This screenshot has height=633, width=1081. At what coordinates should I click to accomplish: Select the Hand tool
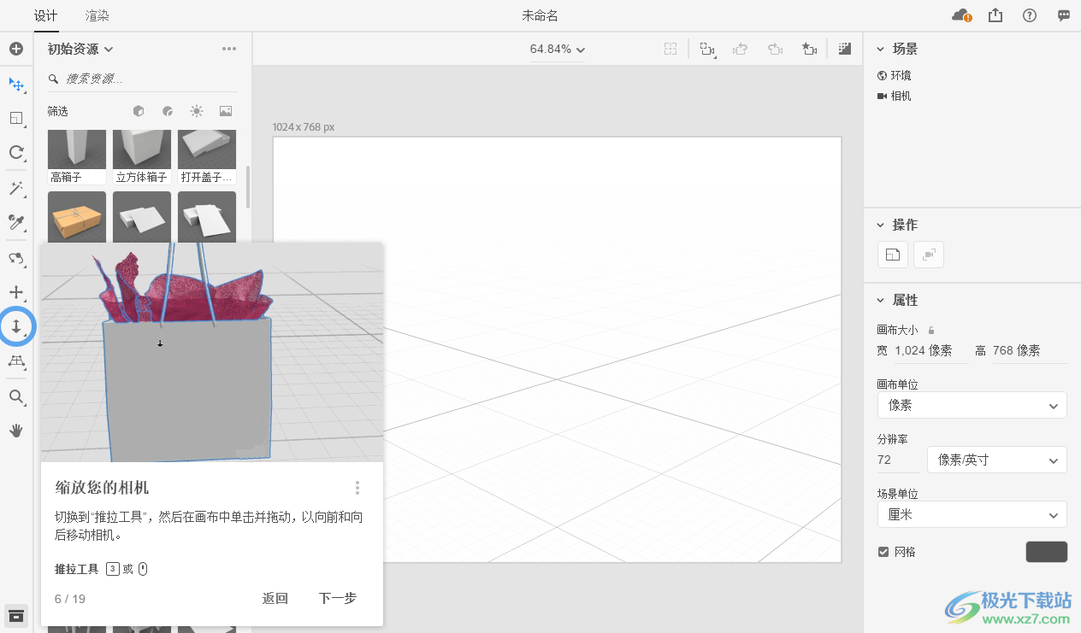(x=16, y=431)
